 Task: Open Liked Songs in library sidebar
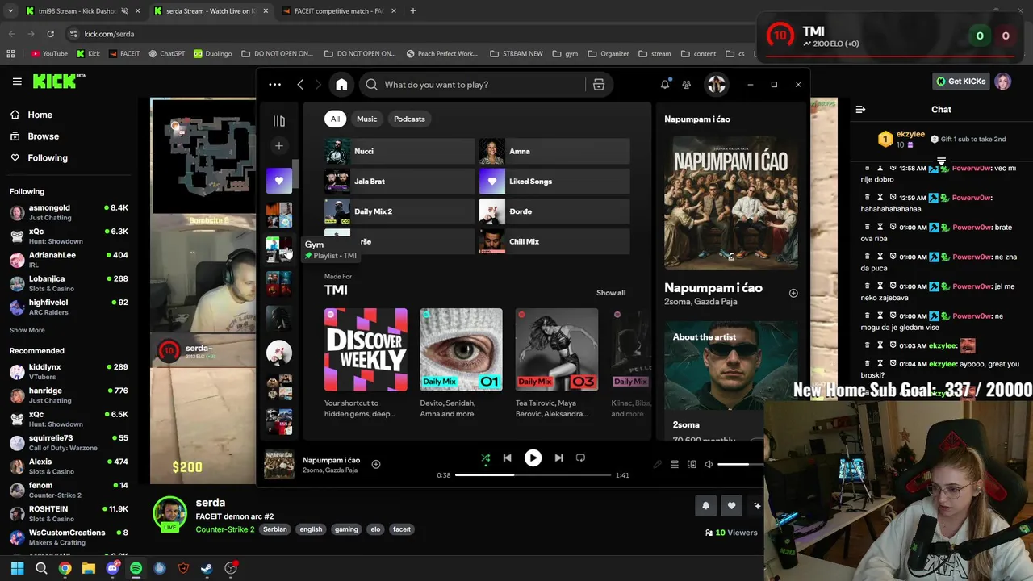coord(279,181)
